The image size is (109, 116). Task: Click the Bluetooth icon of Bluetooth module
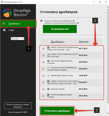click(x=48, y=89)
